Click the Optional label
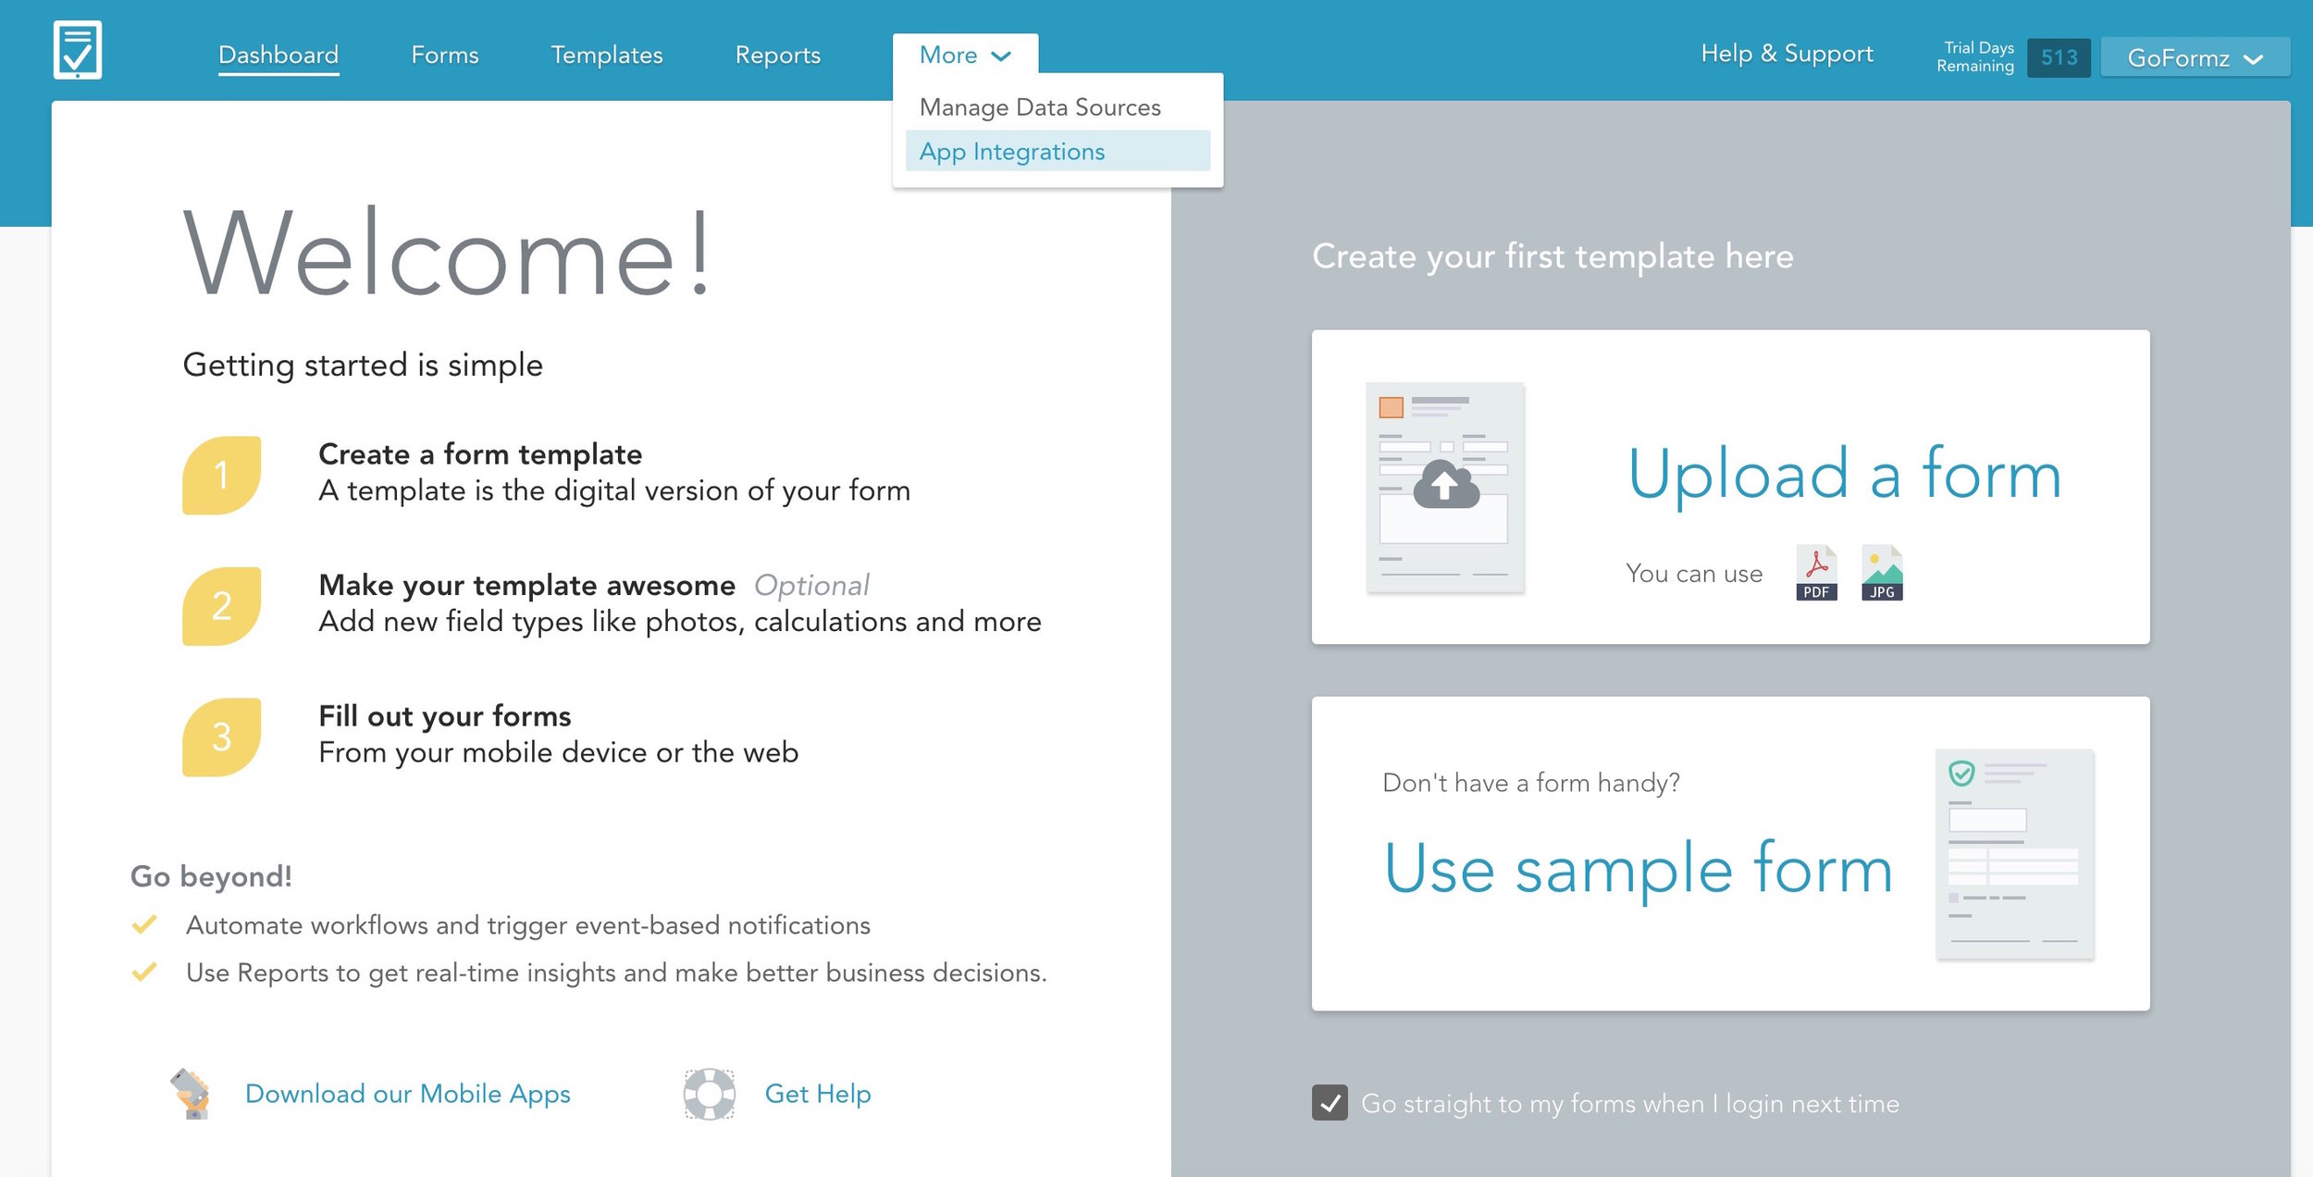This screenshot has height=1177, width=2313. click(811, 585)
